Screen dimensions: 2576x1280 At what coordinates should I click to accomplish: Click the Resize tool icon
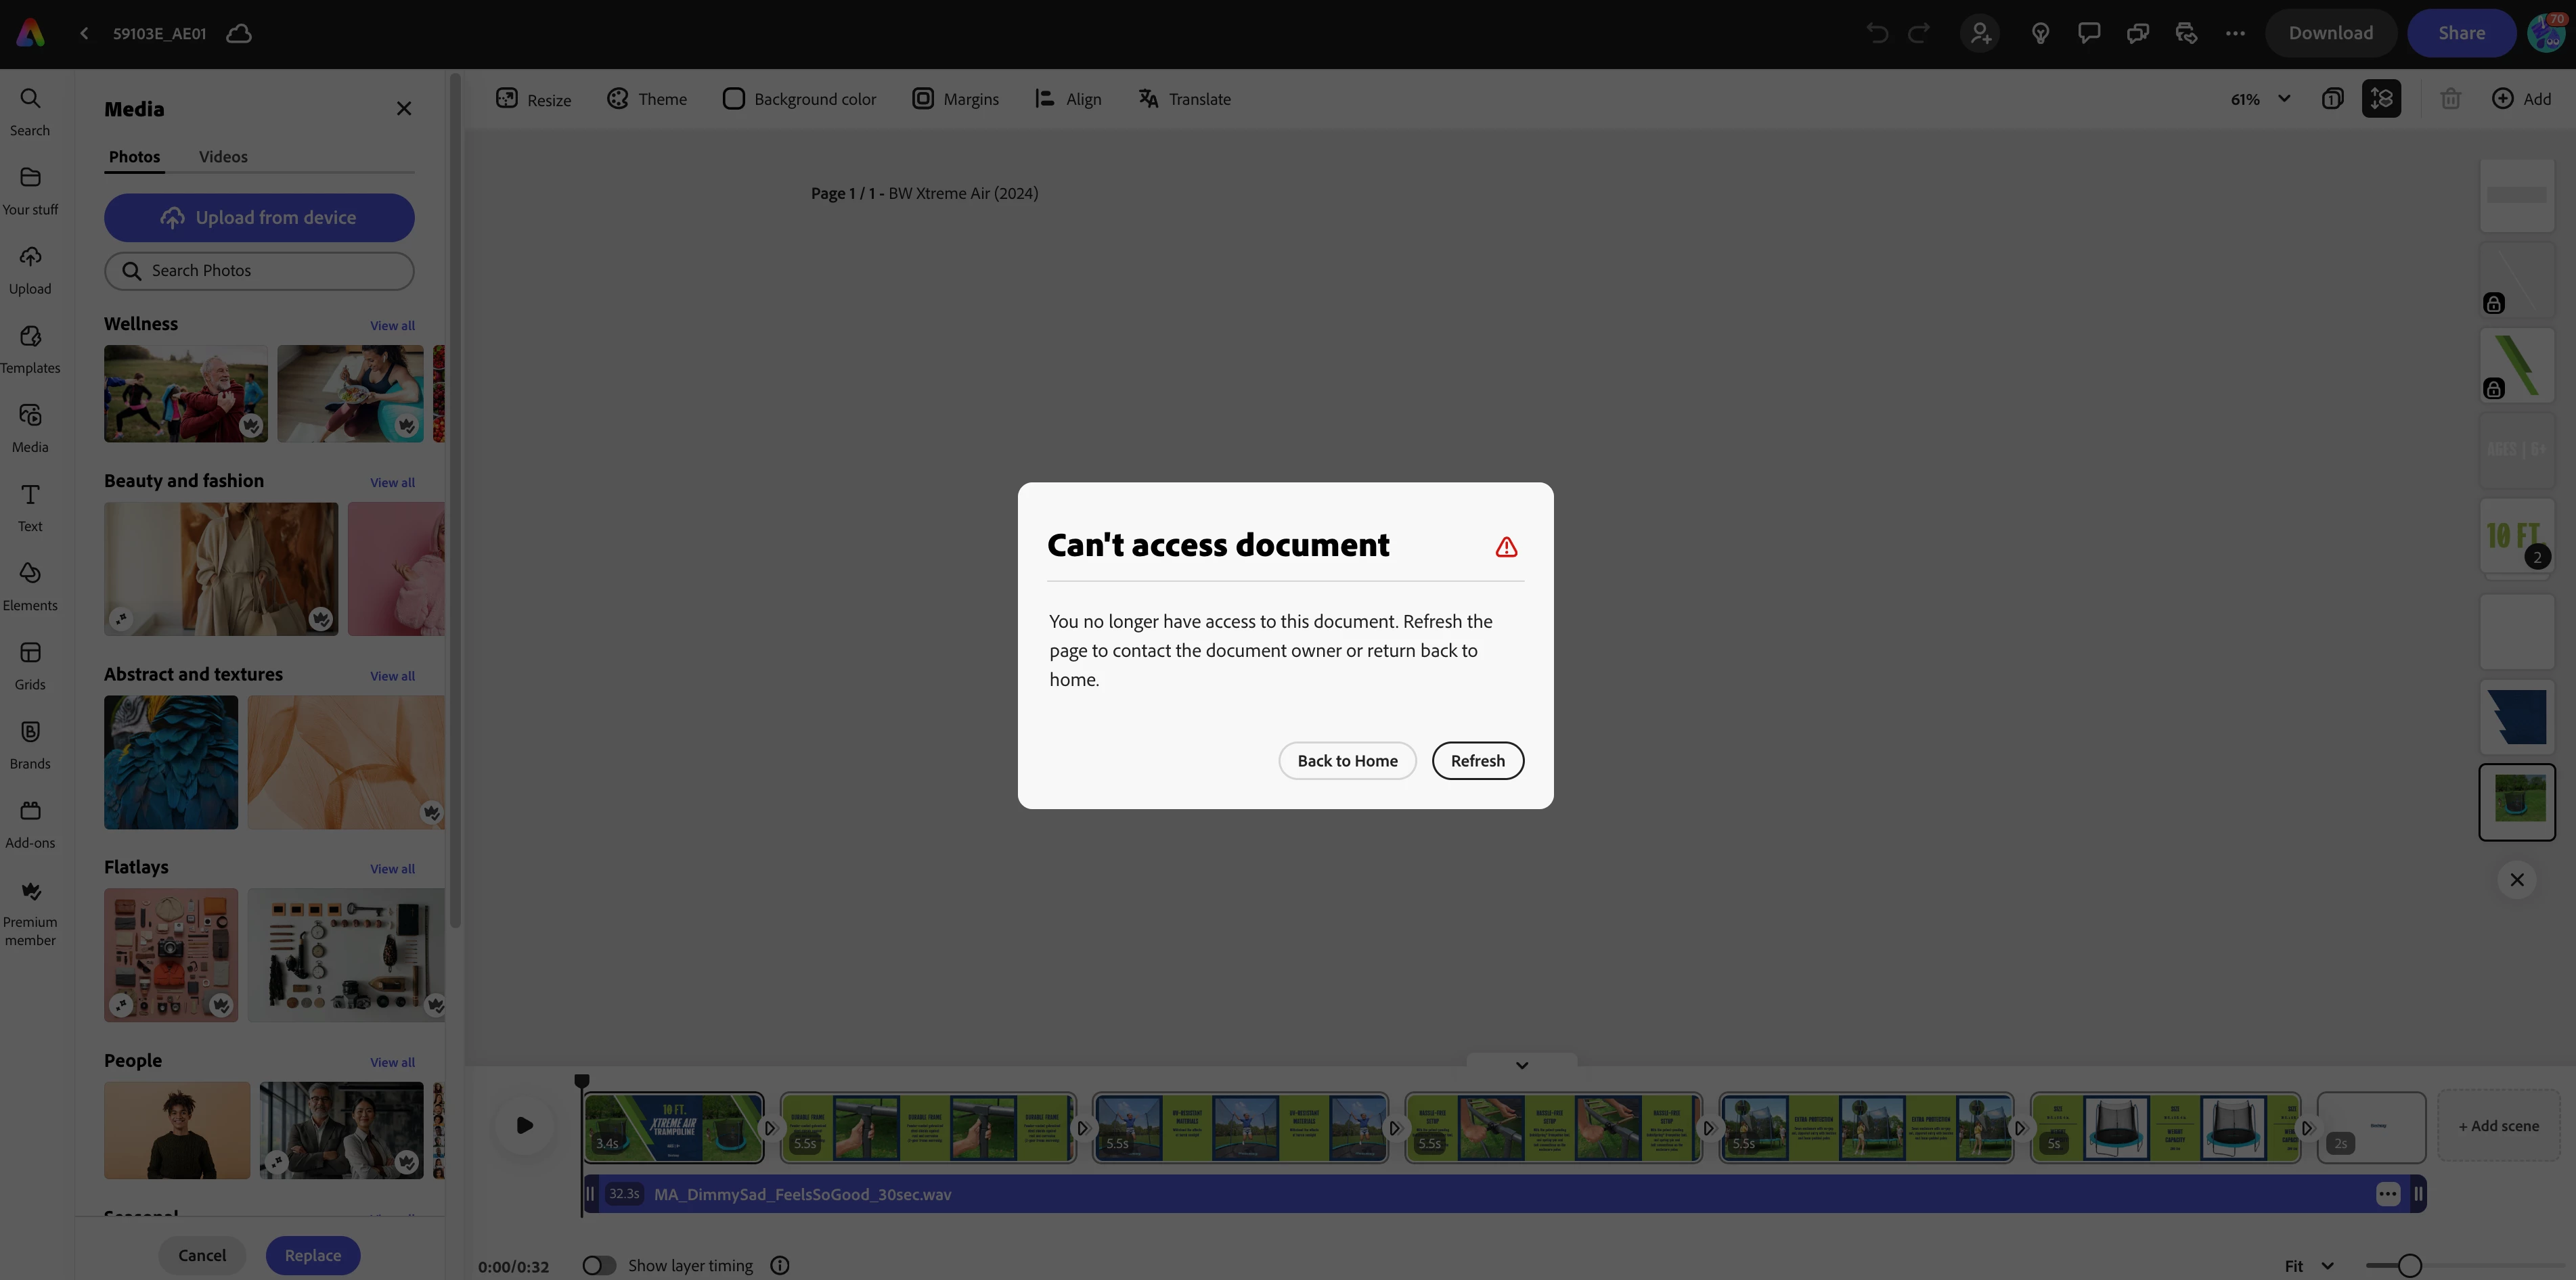507,99
